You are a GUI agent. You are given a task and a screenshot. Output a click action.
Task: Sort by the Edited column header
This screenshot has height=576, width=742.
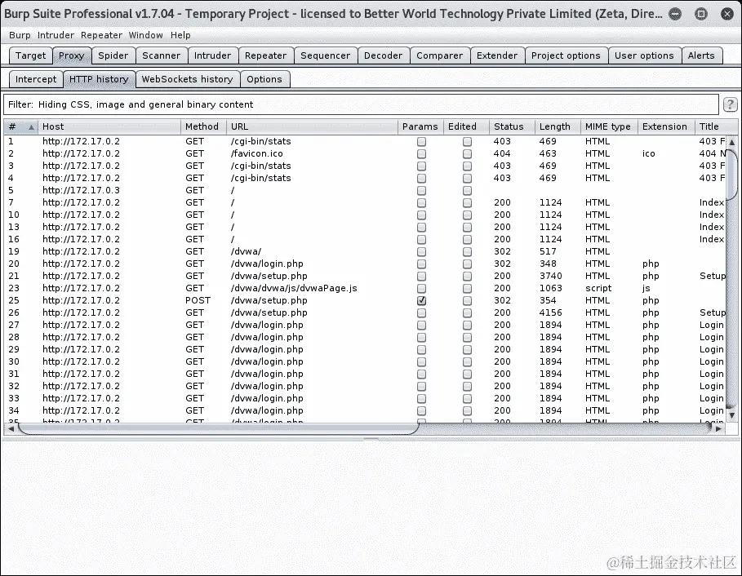pos(467,126)
